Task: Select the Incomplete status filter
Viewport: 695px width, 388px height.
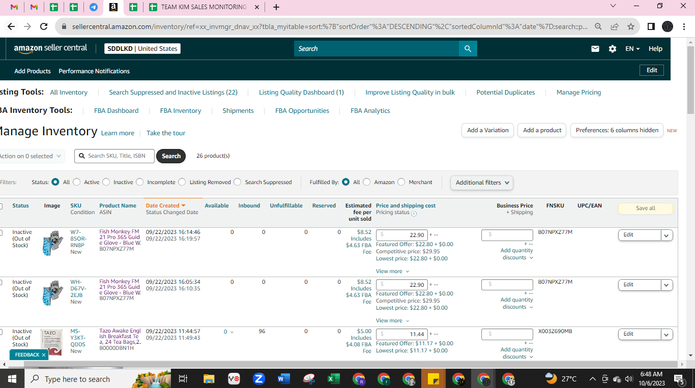Action: [x=139, y=182]
